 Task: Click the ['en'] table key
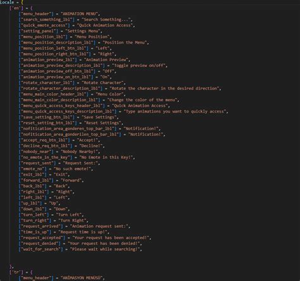click(x=16, y=8)
